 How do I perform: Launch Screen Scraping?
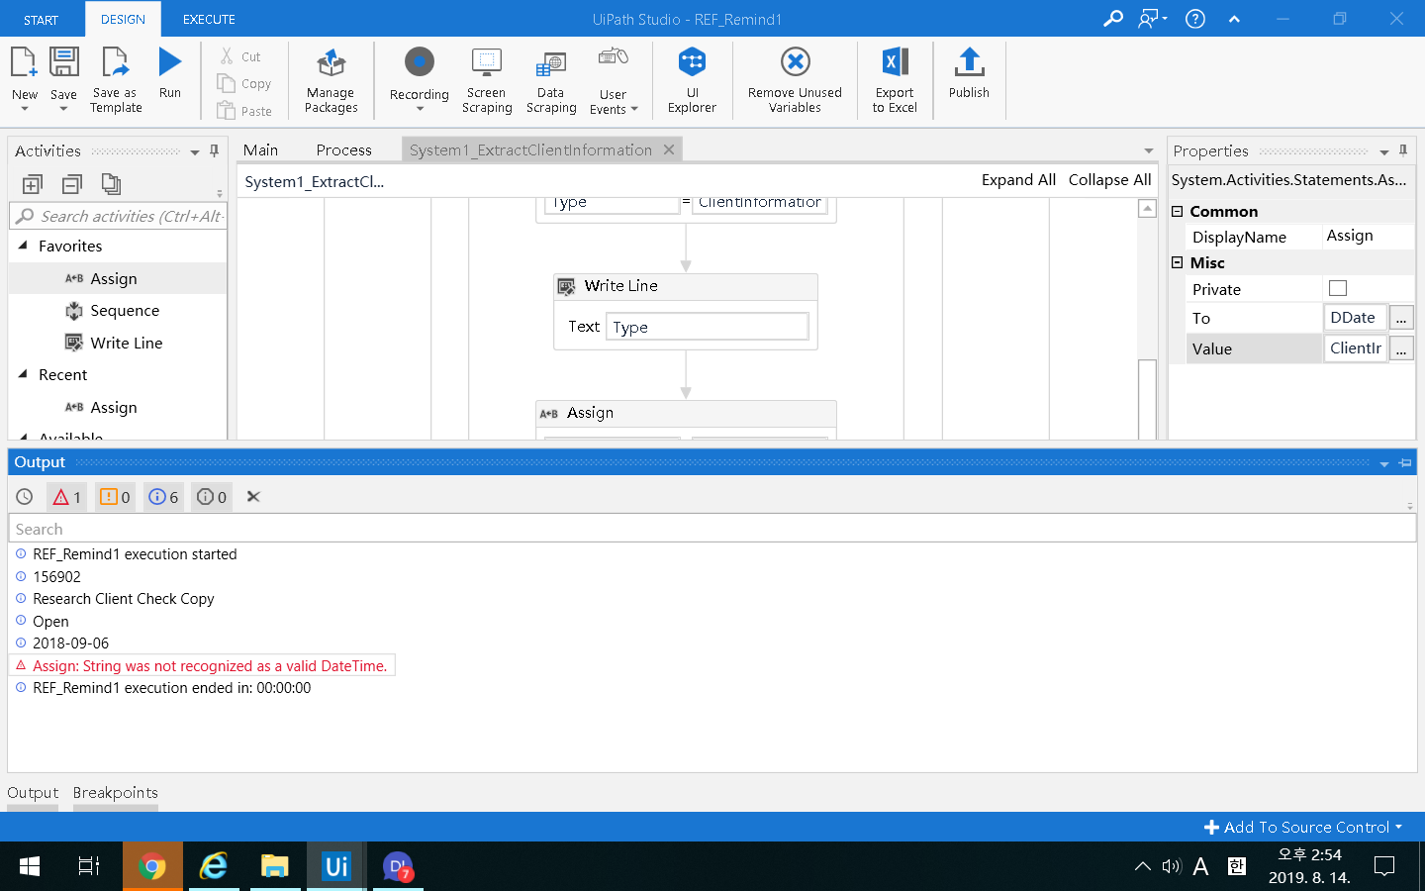tap(487, 81)
